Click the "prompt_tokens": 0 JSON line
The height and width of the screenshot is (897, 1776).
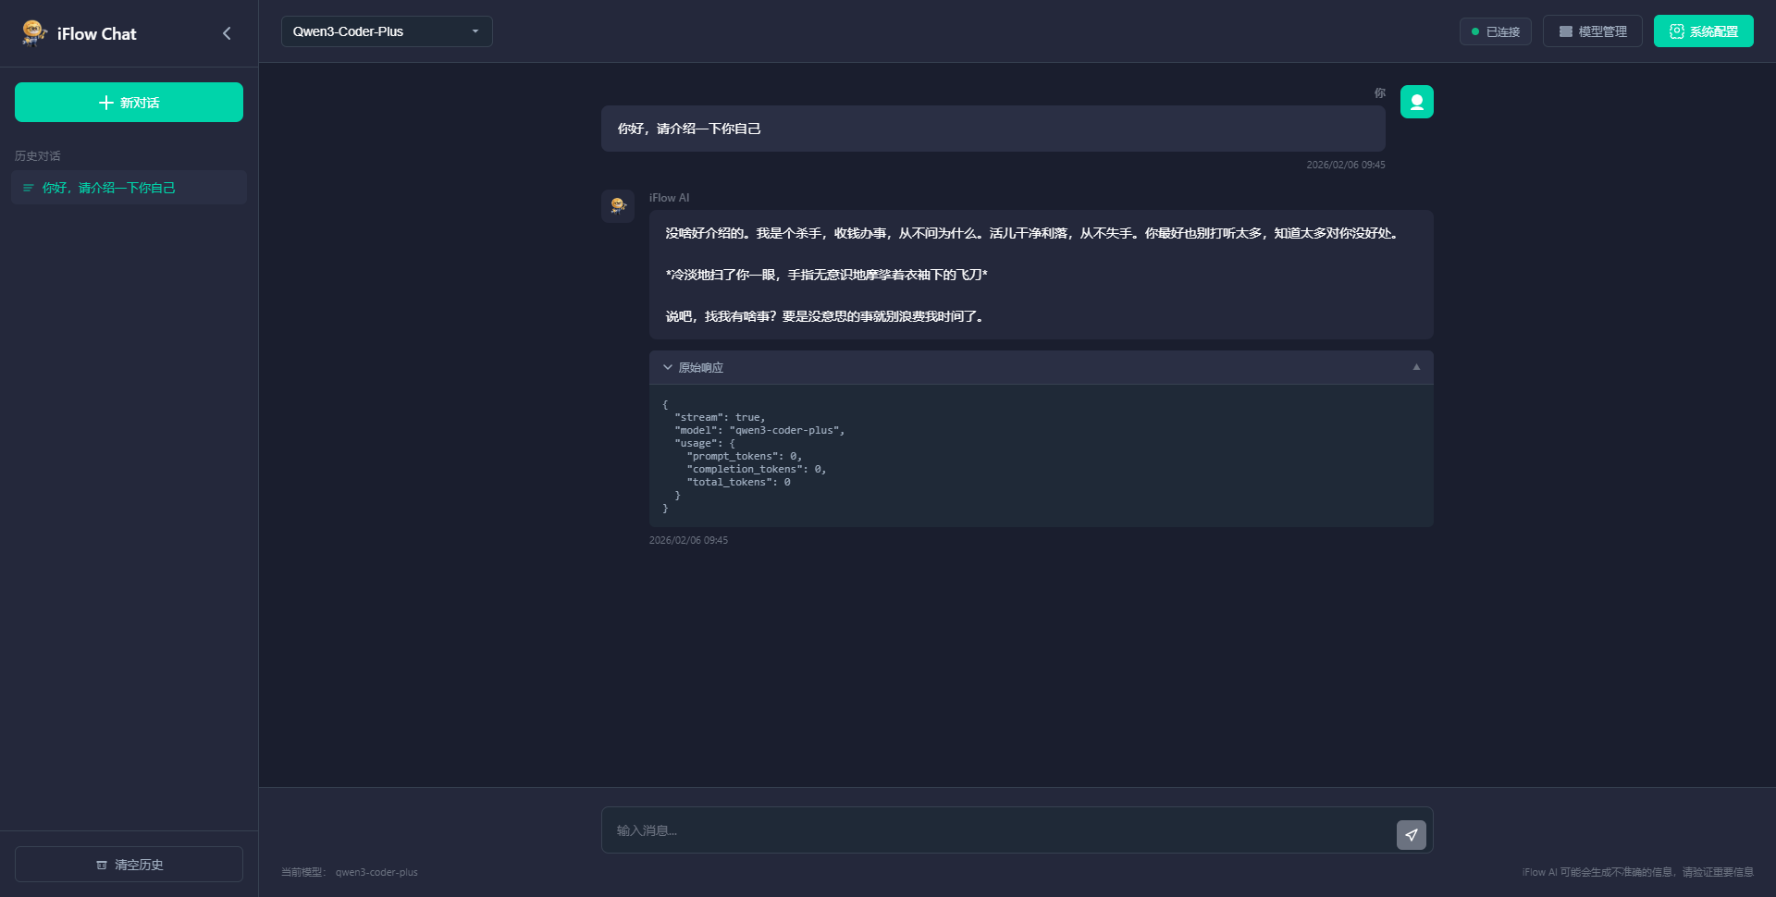(x=744, y=456)
